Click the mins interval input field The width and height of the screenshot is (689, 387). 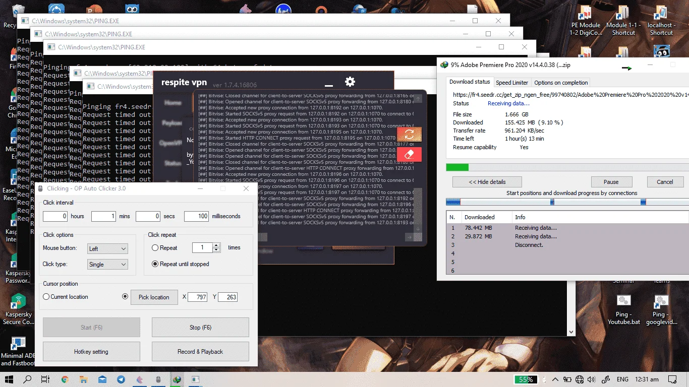pyautogui.click(x=103, y=216)
